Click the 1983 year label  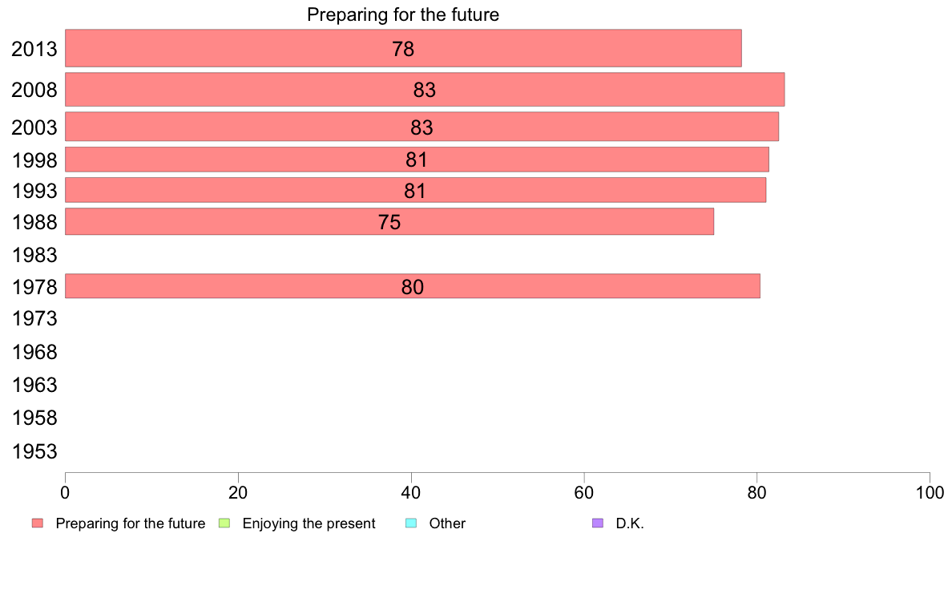[x=34, y=255]
